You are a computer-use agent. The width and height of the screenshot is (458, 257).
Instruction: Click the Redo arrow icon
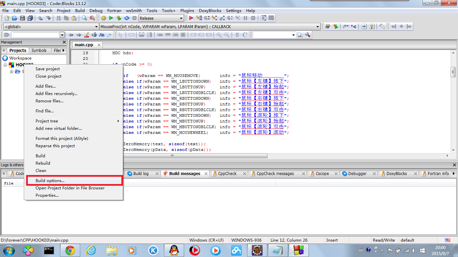[49, 18]
